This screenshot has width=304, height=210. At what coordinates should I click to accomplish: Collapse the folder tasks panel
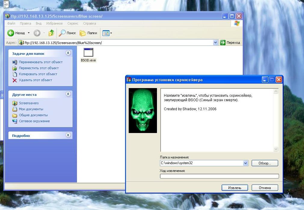pos(68,53)
